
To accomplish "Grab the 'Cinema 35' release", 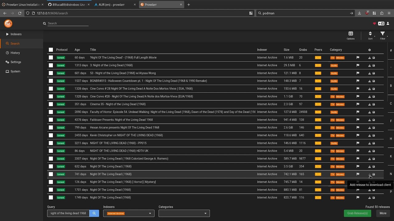I will point(370,104).
